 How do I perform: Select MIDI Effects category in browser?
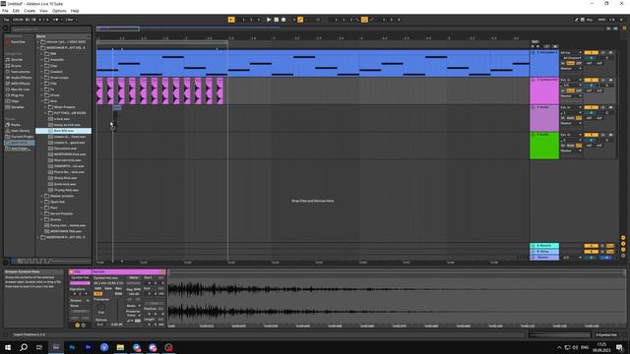point(18,84)
